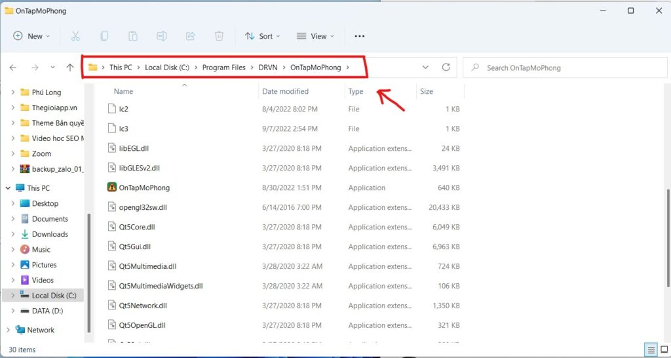Screen dimensions: 671x358
Task: Click the Rename icon in toolbar
Action: [x=161, y=37]
